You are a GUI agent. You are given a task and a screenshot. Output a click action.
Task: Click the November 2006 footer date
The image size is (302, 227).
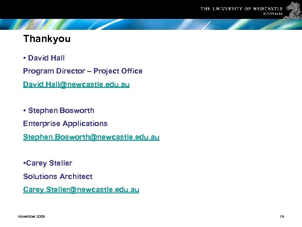31,216
